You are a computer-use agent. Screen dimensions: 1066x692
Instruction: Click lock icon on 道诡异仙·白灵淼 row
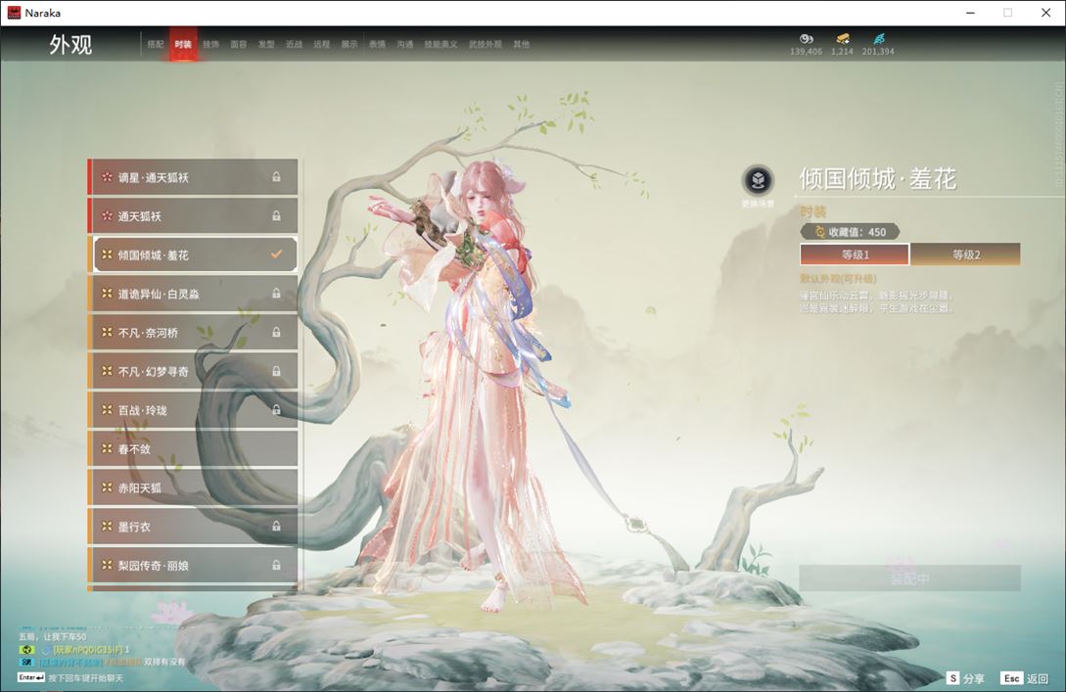277,293
